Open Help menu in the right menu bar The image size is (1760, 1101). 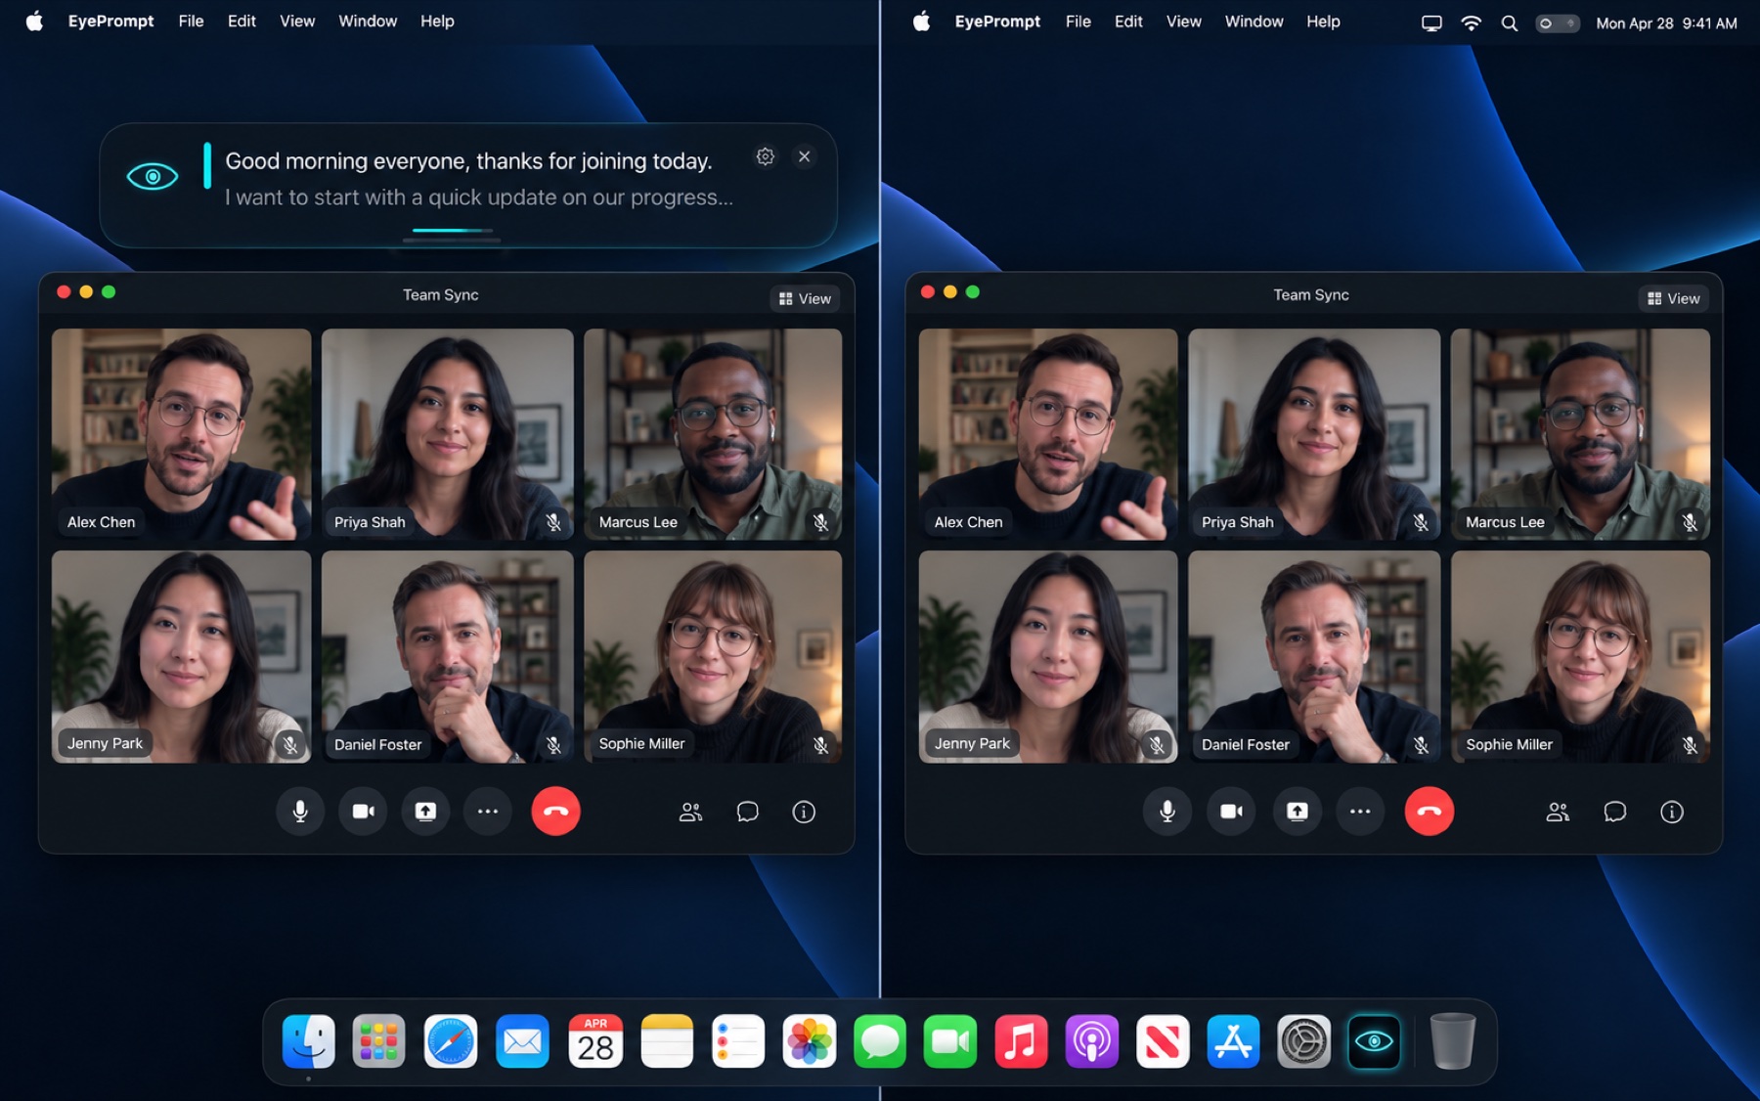(1323, 22)
